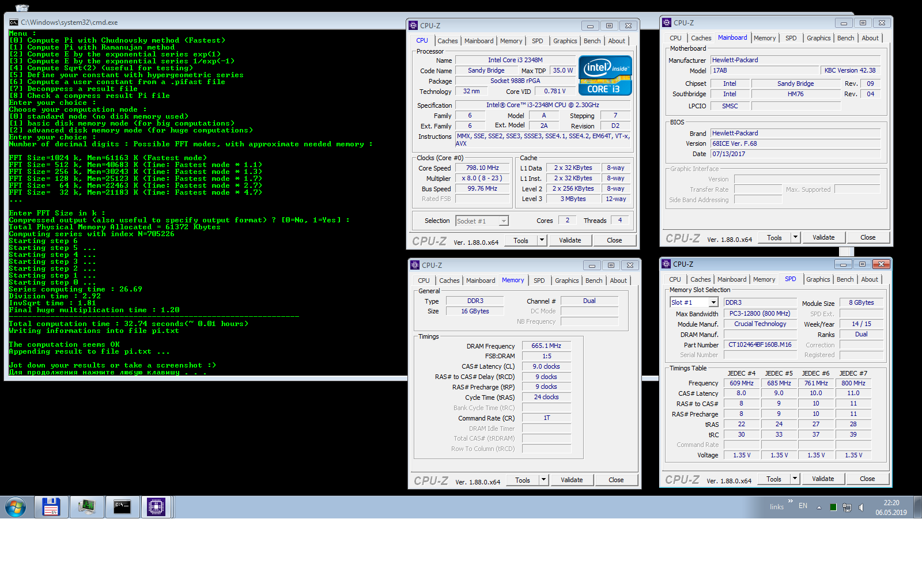Show hidden tray icons arrow

pyautogui.click(x=819, y=507)
